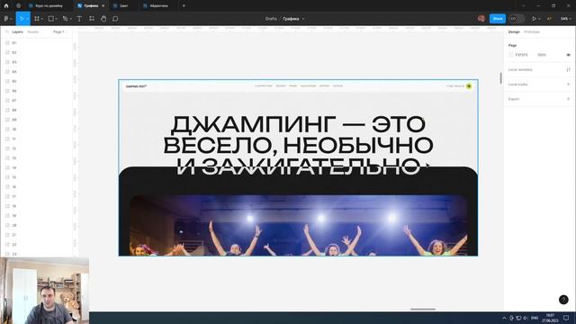This screenshot has height=324, width=576.
Task: Open the Layers panel tab
Action: tap(17, 32)
